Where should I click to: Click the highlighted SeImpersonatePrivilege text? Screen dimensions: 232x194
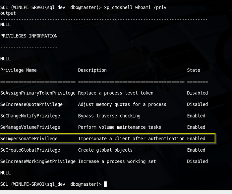point(29,139)
